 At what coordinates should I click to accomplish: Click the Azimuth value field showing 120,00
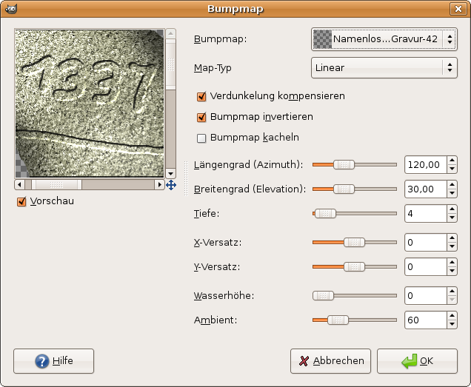point(426,165)
